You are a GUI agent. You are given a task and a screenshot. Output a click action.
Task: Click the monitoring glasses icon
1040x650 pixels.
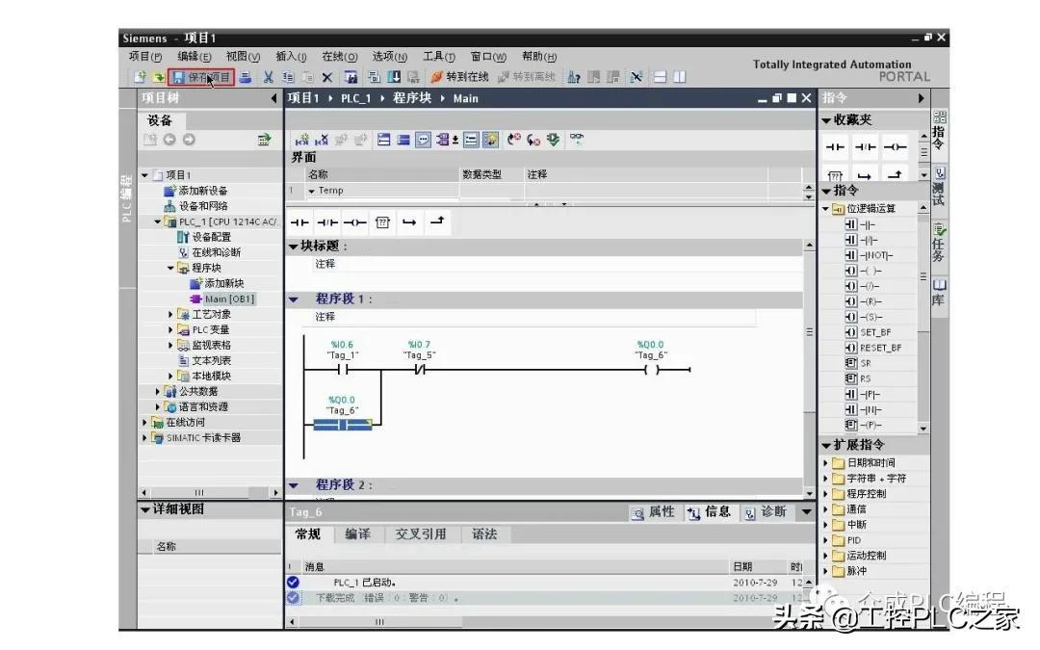pos(577,140)
